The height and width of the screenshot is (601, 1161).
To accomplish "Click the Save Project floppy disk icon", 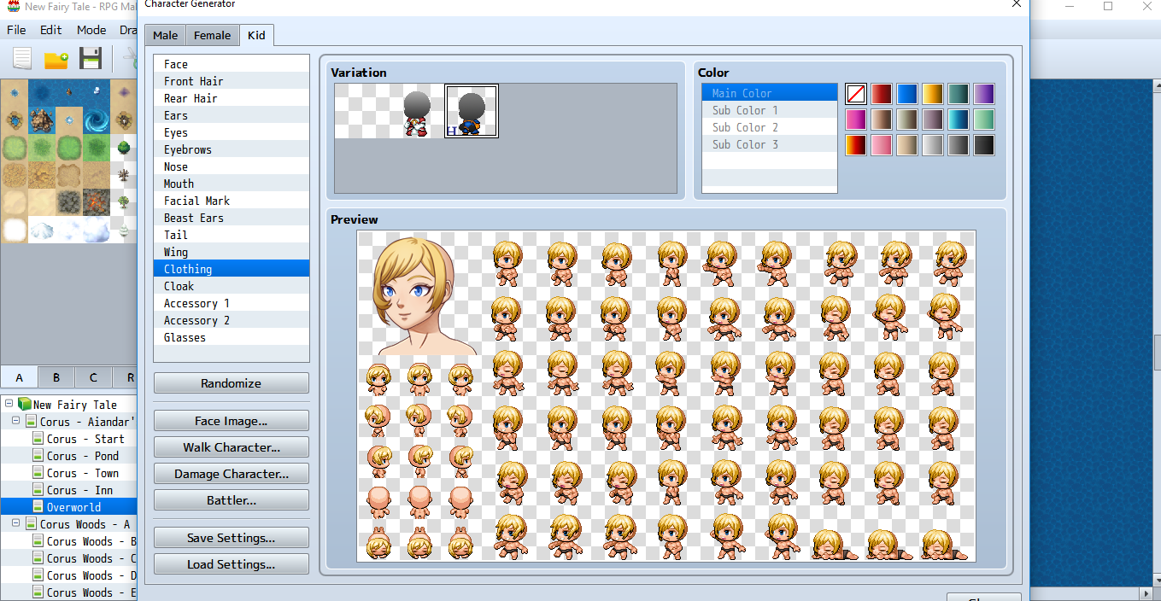I will (91, 59).
